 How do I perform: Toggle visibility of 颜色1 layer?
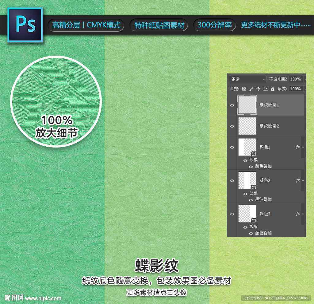coord(232,147)
